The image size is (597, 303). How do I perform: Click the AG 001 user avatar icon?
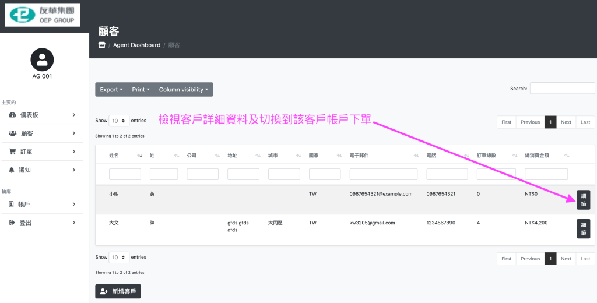(x=42, y=59)
